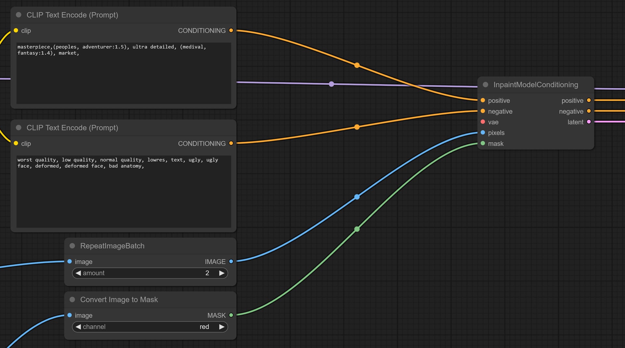Select next channel with right arrow

222,327
